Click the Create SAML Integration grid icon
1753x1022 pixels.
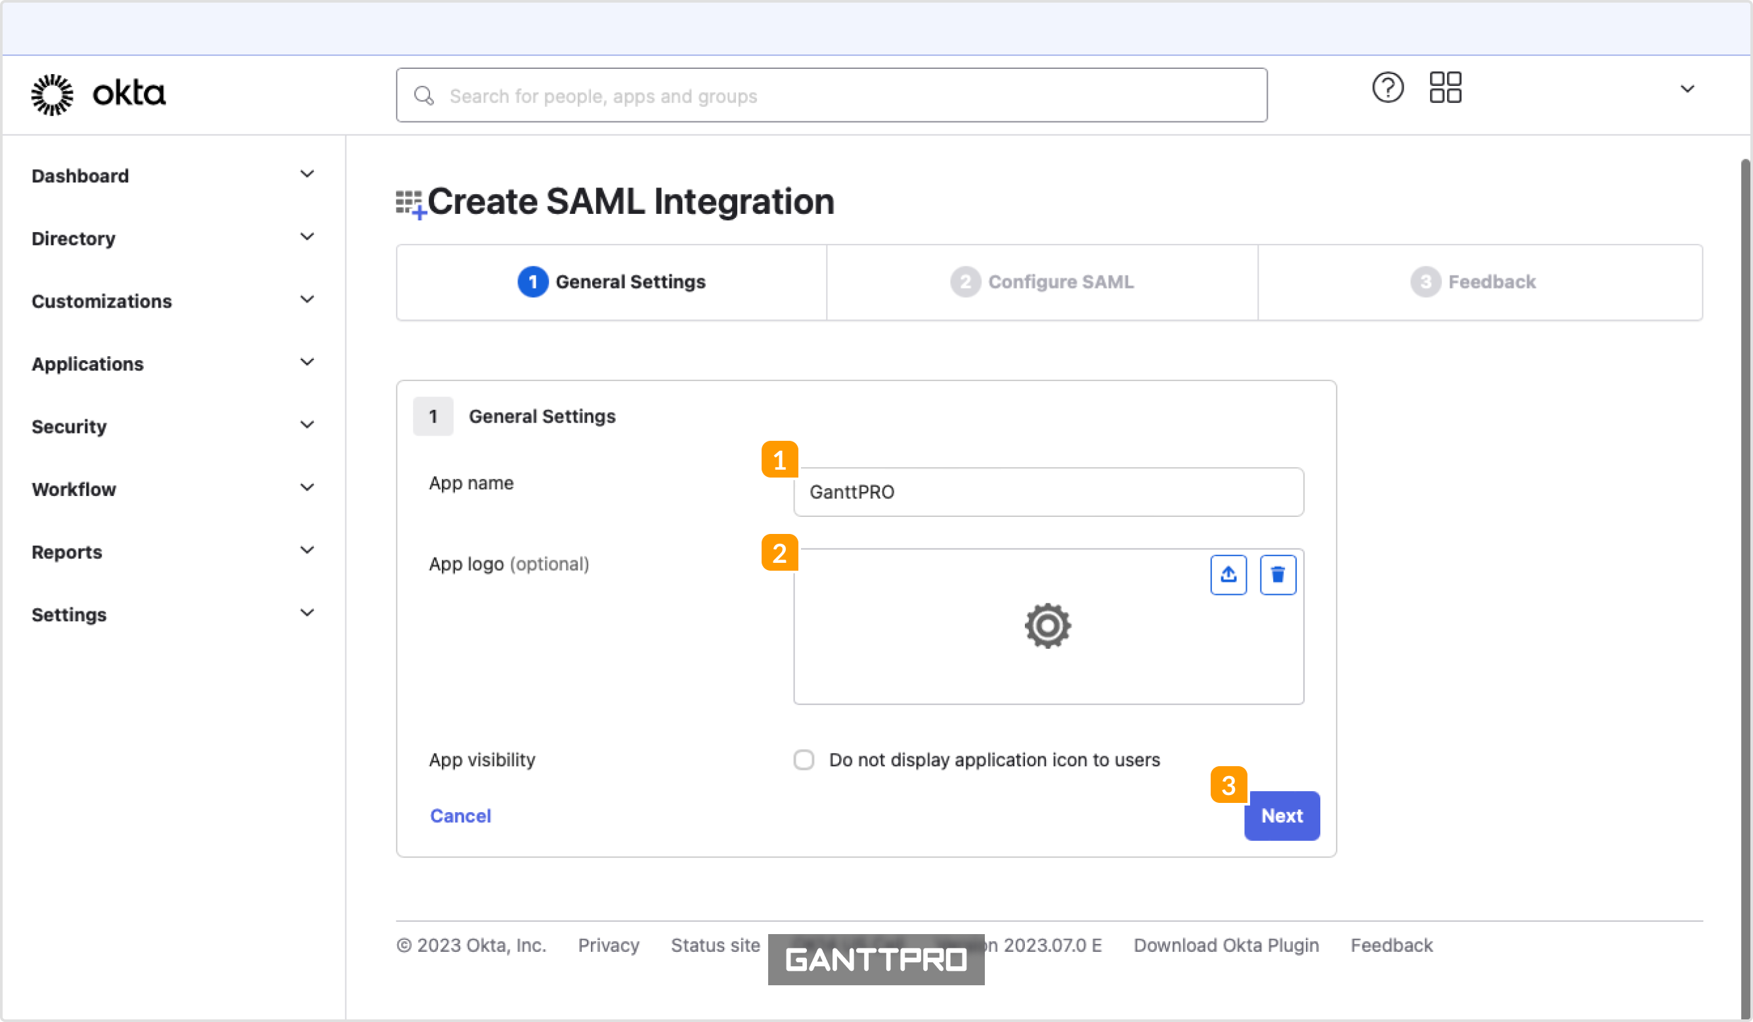[410, 205]
